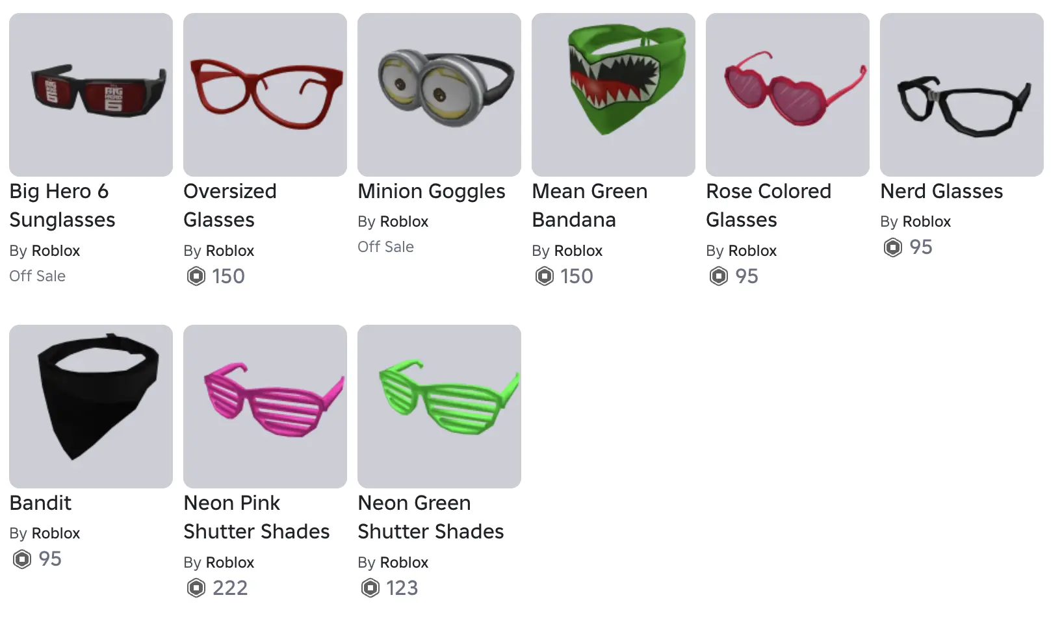Open the black Bandit bandana thumbnail
Image resolution: width=1062 pixels, height=643 pixels.
coord(91,407)
